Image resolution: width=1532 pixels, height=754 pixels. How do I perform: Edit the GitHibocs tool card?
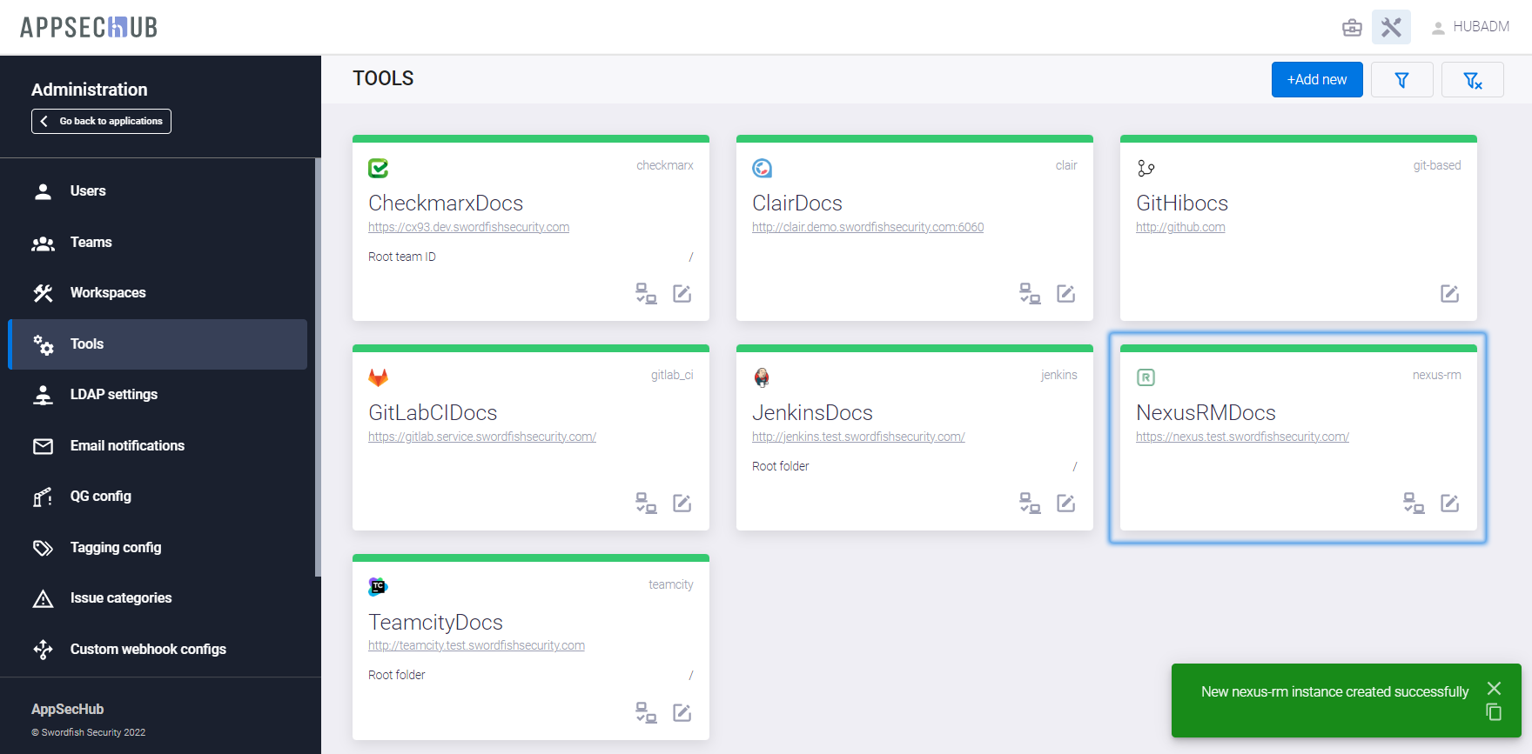[x=1449, y=294]
